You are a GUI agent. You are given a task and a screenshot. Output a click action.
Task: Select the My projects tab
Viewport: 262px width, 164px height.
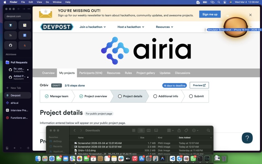click(x=67, y=73)
